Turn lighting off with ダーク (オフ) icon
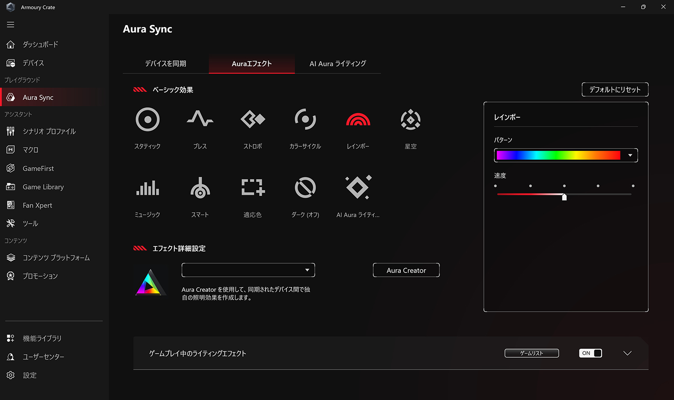 pyautogui.click(x=305, y=188)
